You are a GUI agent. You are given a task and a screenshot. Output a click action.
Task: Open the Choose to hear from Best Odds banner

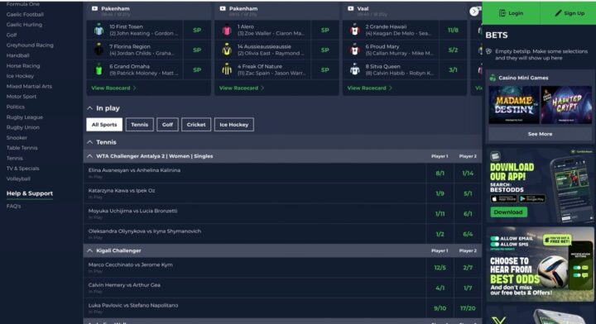540,264
